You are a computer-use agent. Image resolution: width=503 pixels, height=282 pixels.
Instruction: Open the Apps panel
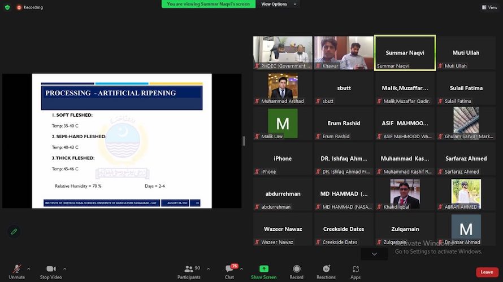coord(355,271)
